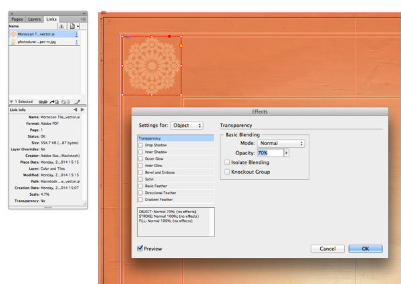Open the Links panel flyout menu
Viewport: 401px width, 284px height.
83,19
